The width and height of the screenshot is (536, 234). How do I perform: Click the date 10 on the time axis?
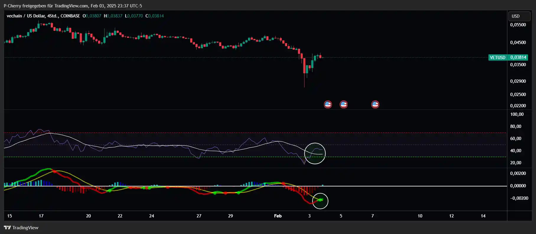(420, 216)
